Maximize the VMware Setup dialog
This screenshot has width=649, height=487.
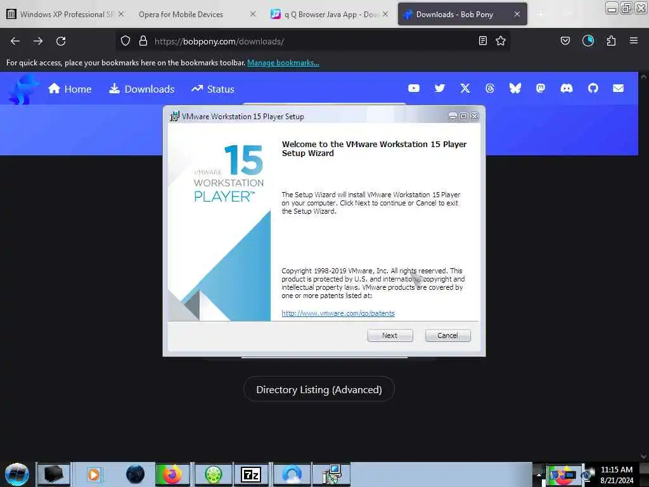coord(463,117)
